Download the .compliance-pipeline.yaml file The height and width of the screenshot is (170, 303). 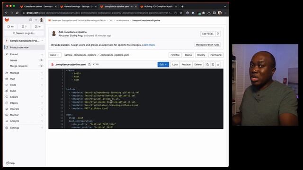tap(218, 65)
